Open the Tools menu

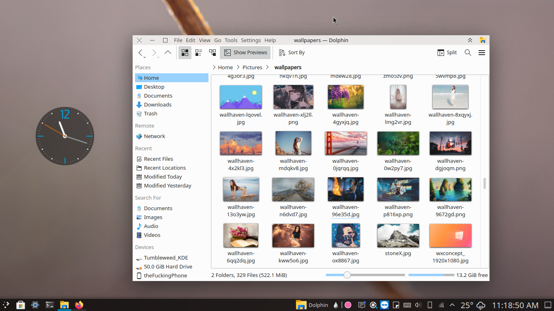pos(231,40)
